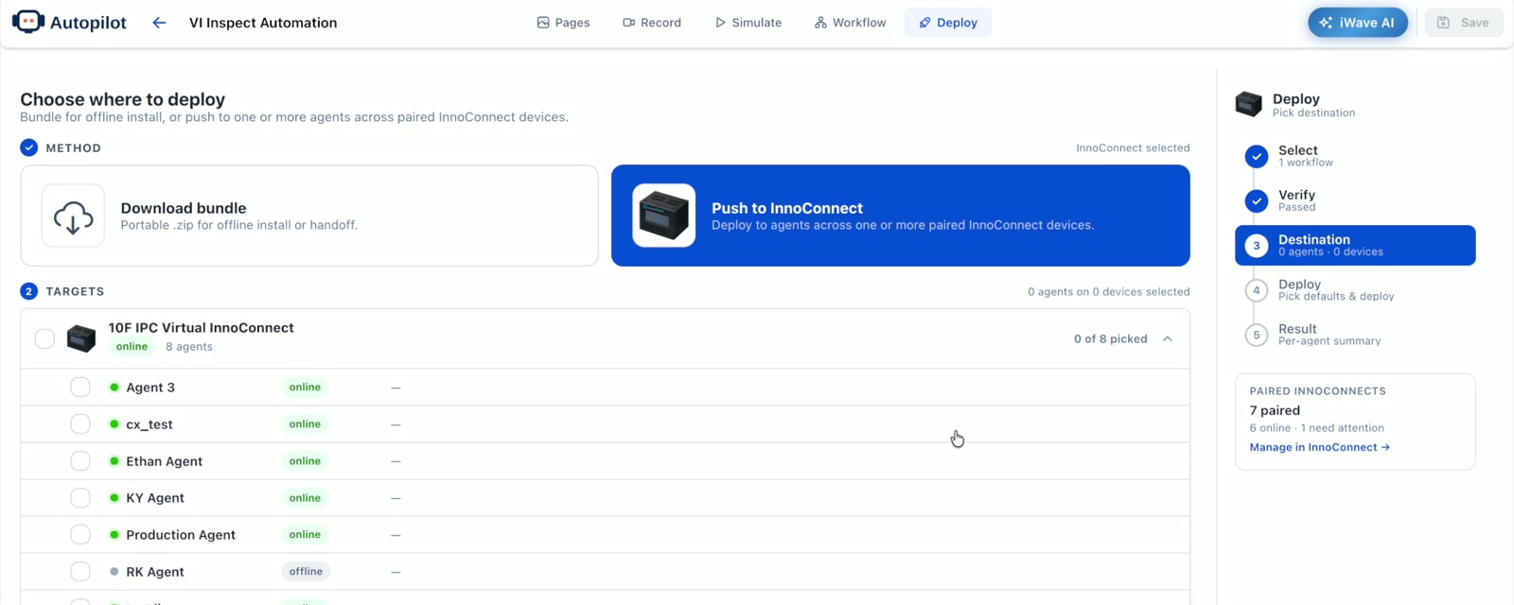Tick the Ethan Agent checkbox
The height and width of the screenshot is (605, 1514).
point(80,461)
